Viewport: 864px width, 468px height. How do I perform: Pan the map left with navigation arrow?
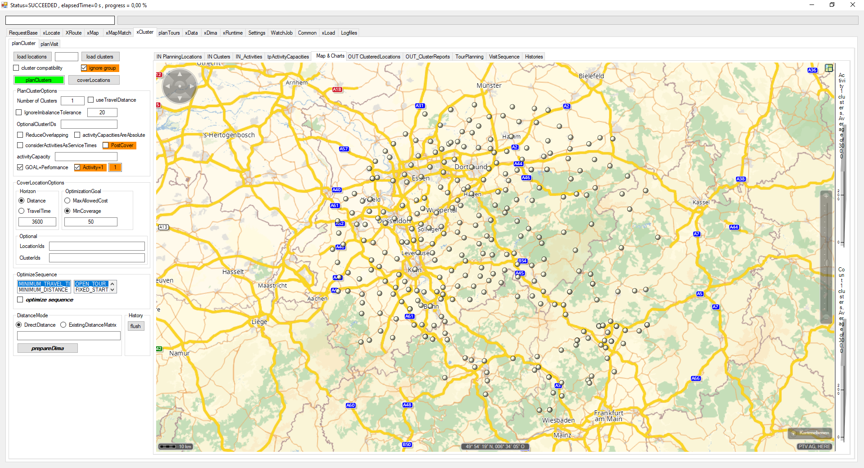click(x=168, y=86)
